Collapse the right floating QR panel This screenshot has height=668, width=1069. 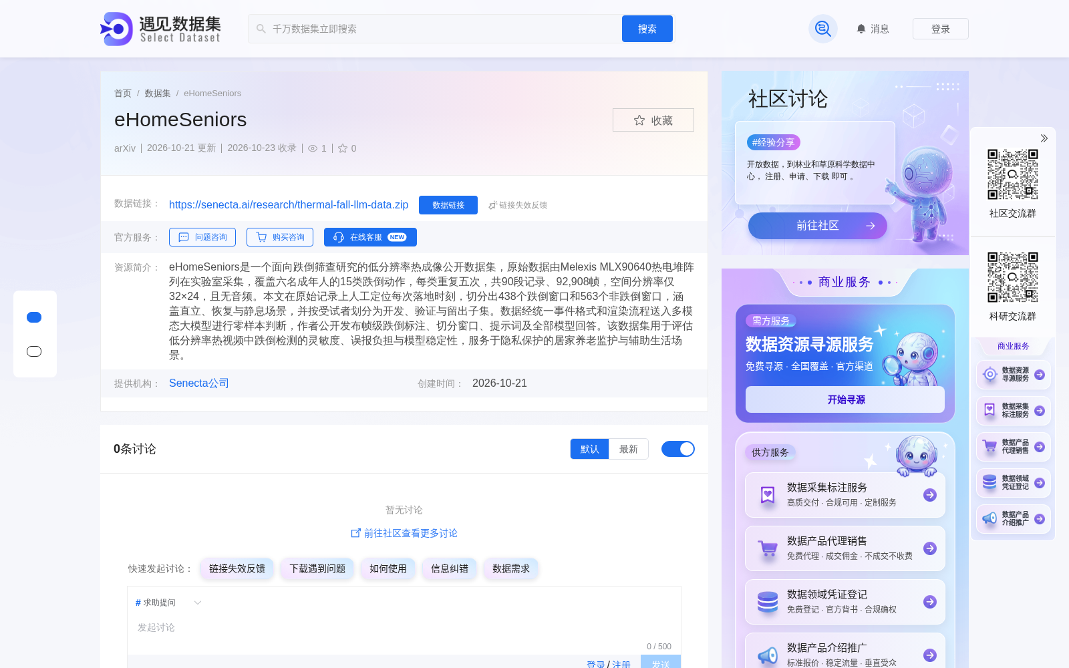click(x=1044, y=138)
